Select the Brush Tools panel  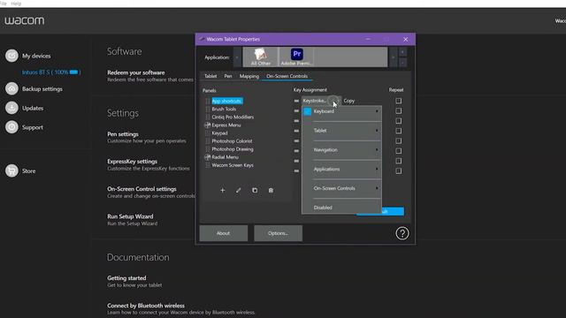[224, 109]
